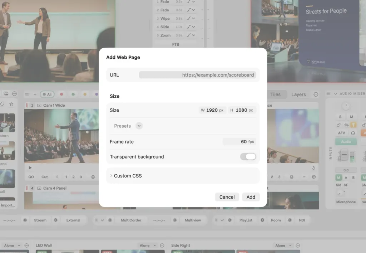Image resolution: width=366 pixels, height=253 pixels.
Task: Open the Audio Mixer hamburger menu
Action: click(328, 94)
